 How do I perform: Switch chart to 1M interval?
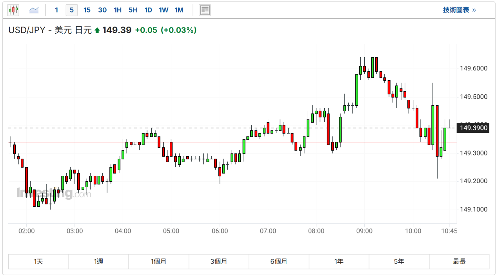coord(179,10)
